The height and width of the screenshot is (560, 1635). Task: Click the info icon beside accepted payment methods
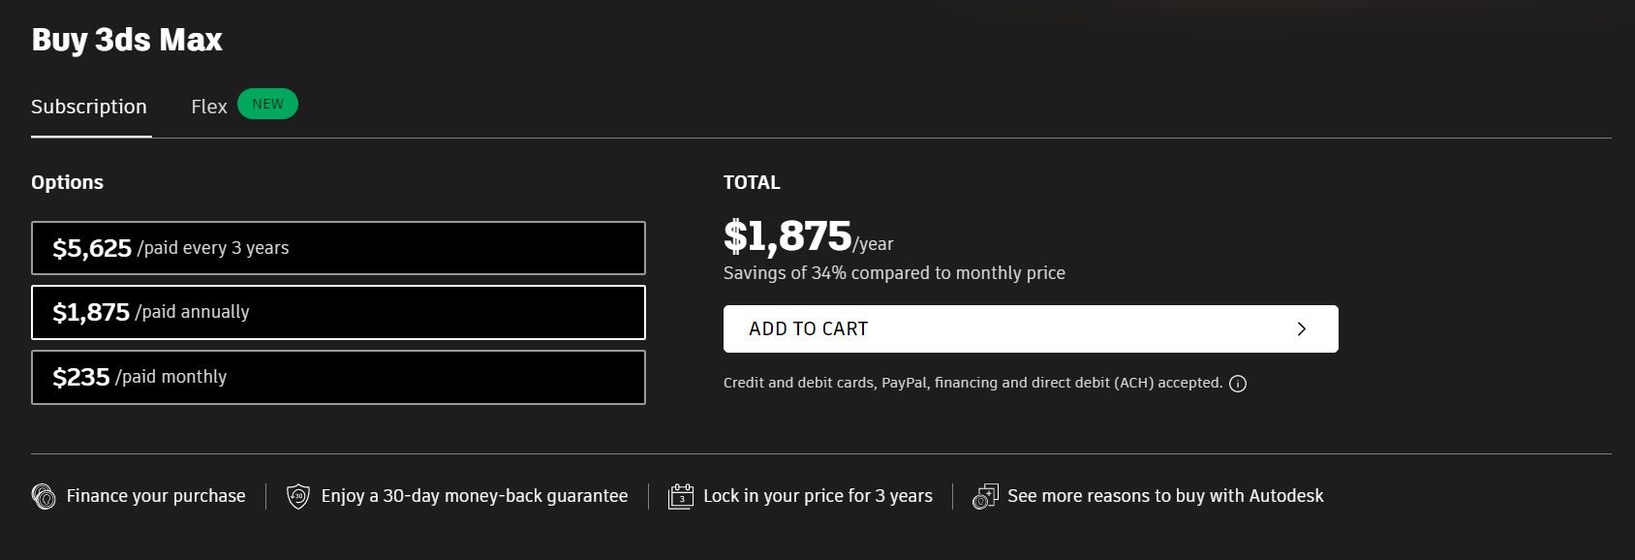(x=1237, y=384)
